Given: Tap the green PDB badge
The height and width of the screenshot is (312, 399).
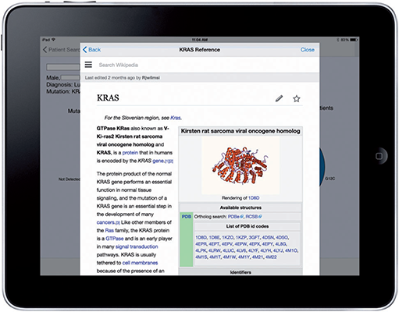Looking at the screenshot, I should click(x=187, y=216).
